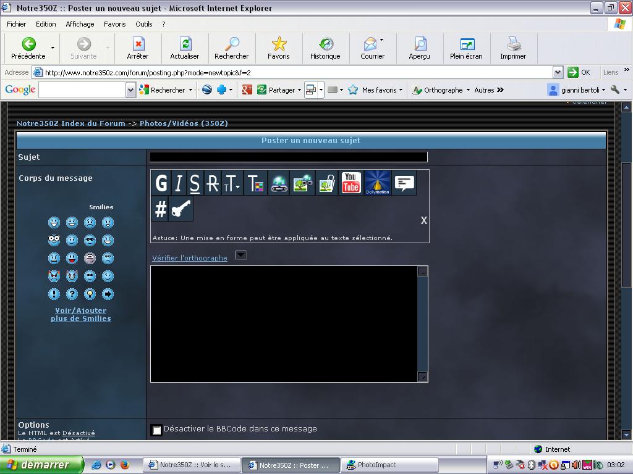Click the Sujet text field
Viewport: 633px width, 474px height.
point(289,157)
